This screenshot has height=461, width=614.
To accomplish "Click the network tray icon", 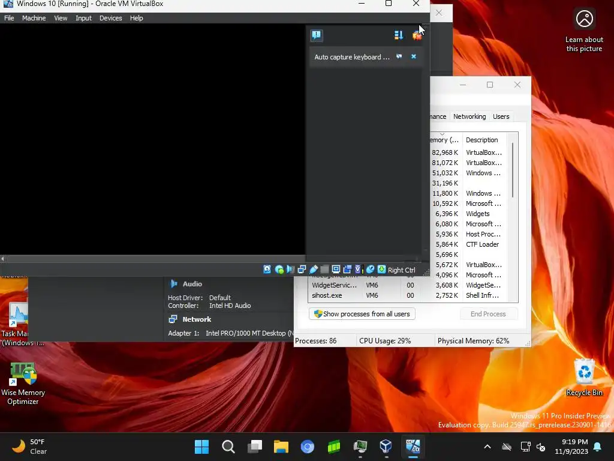I will coord(526,447).
